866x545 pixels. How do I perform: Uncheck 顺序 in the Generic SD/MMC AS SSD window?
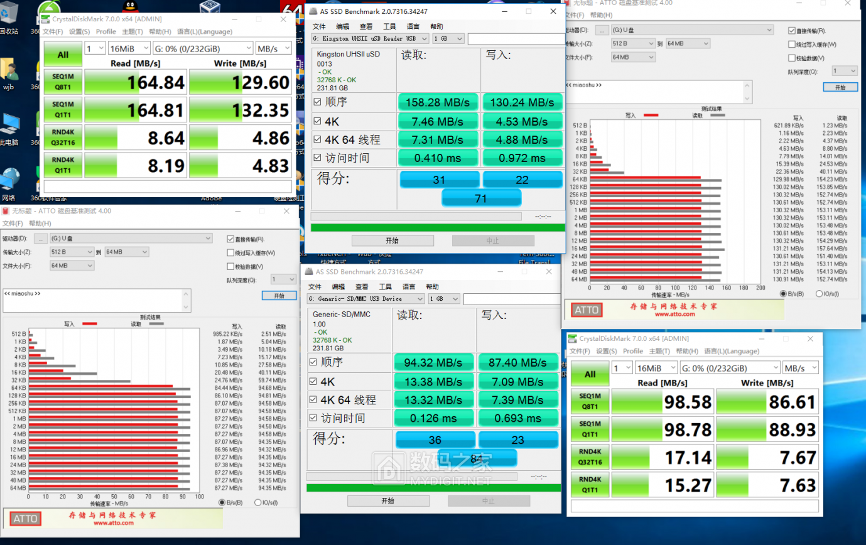click(313, 362)
